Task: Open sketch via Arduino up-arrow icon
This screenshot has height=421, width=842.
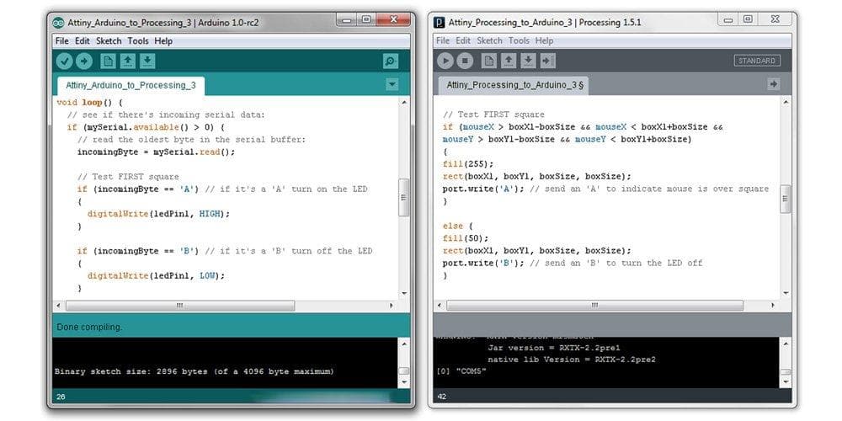Action: coord(128,61)
